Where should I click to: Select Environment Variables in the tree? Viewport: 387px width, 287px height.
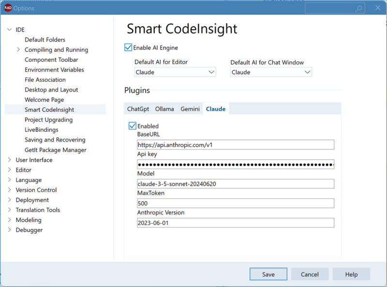coord(54,70)
